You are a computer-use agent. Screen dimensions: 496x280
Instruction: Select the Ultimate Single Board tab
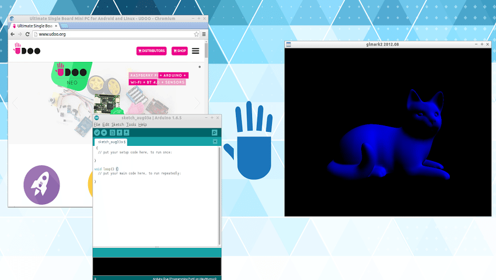click(34, 26)
